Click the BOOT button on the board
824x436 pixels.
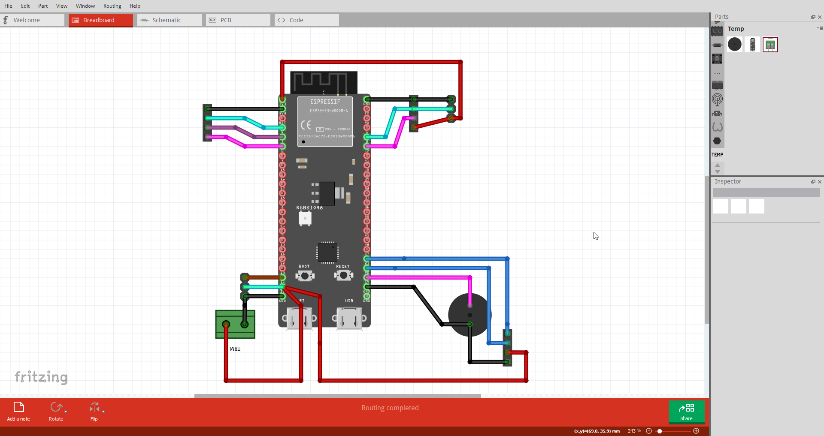[x=305, y=276]
